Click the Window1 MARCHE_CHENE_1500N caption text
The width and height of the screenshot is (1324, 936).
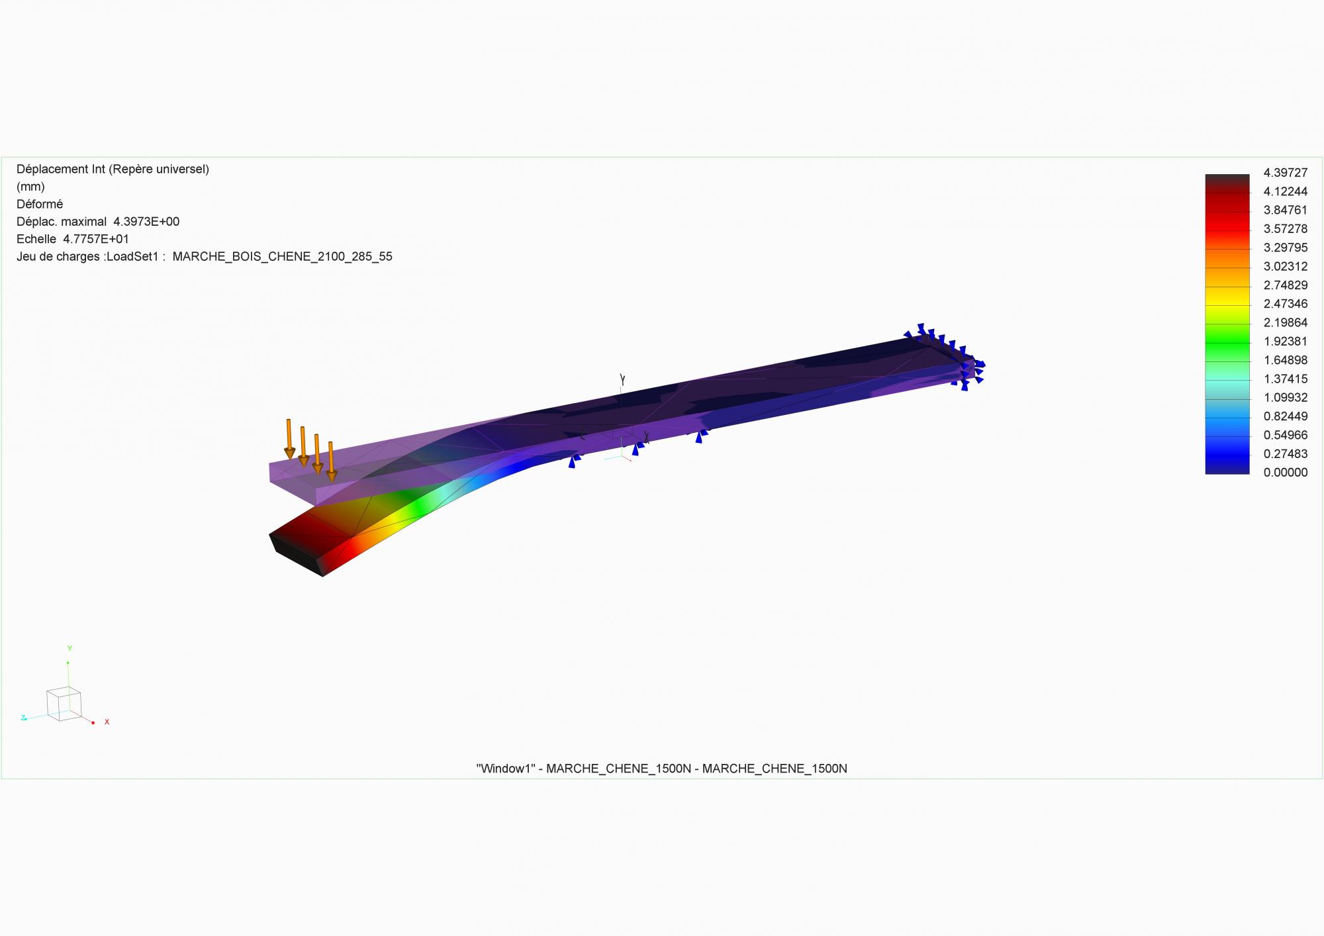(661, 769)
